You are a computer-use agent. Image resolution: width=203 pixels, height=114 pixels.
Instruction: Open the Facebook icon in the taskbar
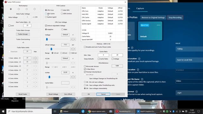coord(83,111)
